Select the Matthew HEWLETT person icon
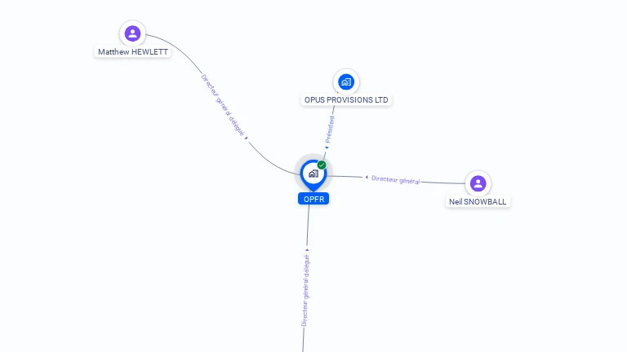This screenshot has width=627, height=352. pyautogui.click(x=133, y=33)
